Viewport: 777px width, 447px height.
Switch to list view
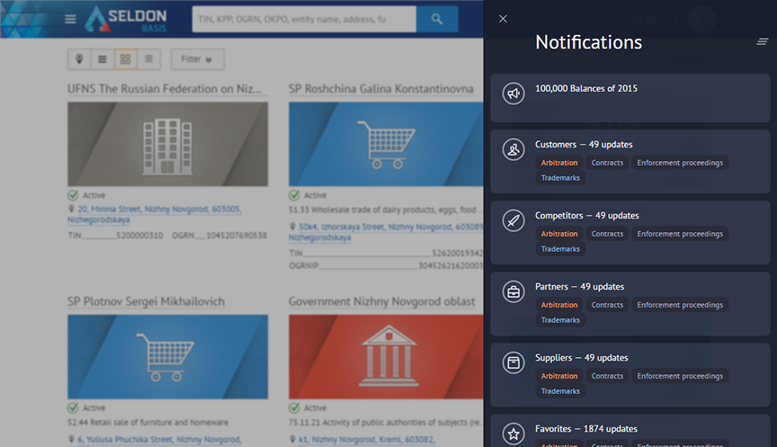[x=103, y=59]
